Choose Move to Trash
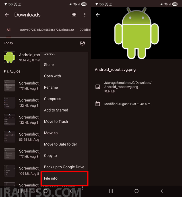The image size is (182, 197). [56, 121]
